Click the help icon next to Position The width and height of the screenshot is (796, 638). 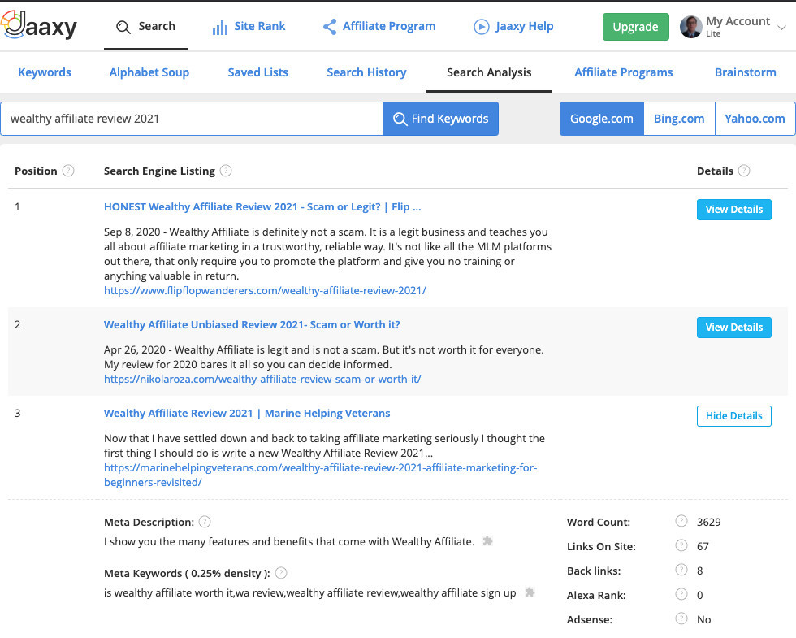coord(68,171)
